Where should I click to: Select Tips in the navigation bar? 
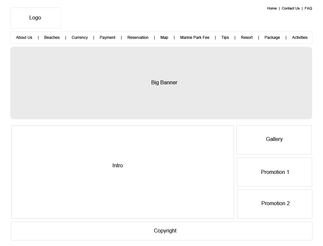(x=225, y=38)
